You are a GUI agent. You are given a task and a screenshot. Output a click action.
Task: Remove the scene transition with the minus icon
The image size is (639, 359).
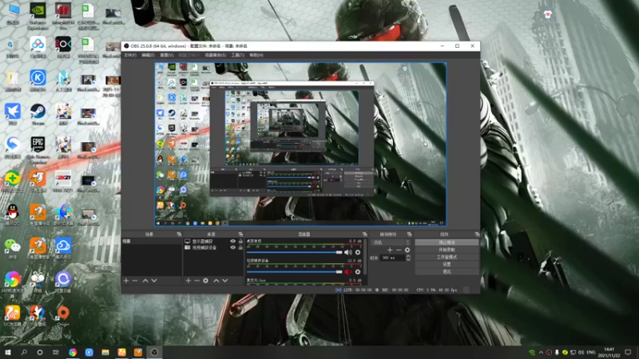point(399,250)
